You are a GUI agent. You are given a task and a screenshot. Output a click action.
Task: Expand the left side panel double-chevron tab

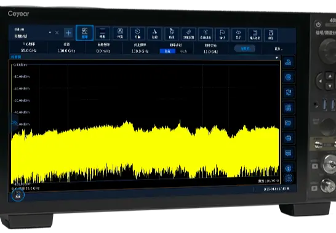tap(14, 123)
